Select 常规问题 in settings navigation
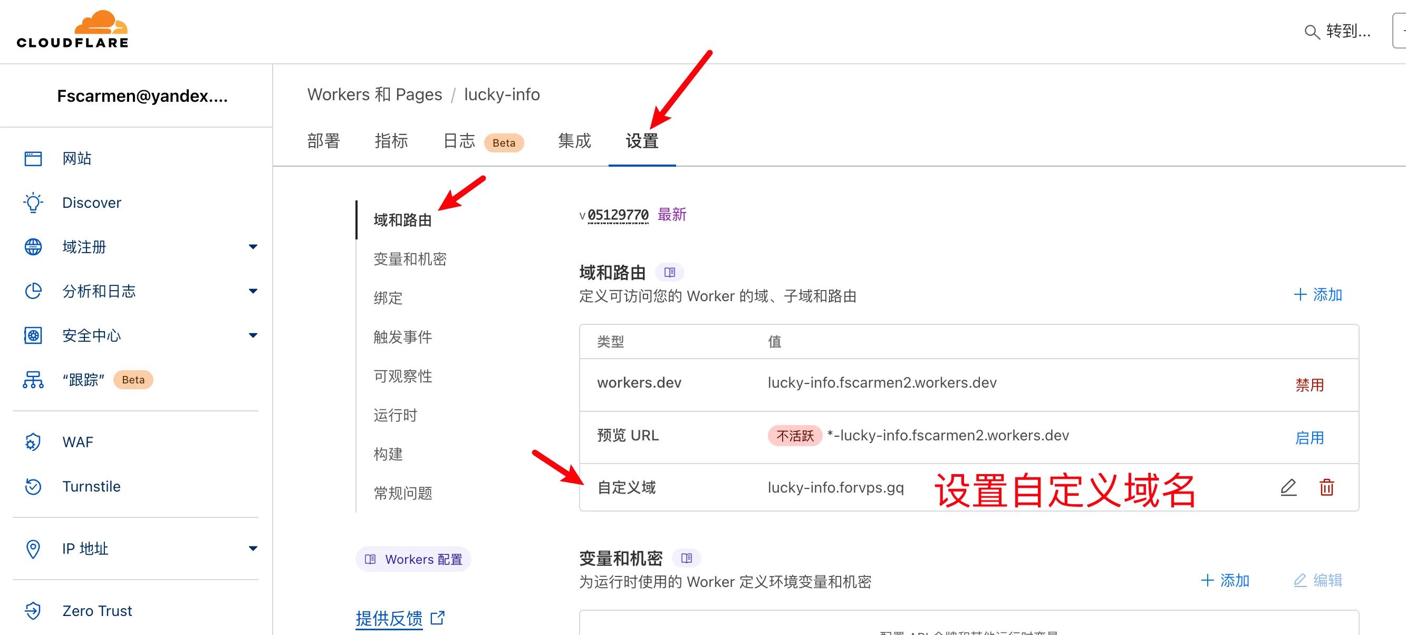This screenshot has width=1406, height=635. 403,493
